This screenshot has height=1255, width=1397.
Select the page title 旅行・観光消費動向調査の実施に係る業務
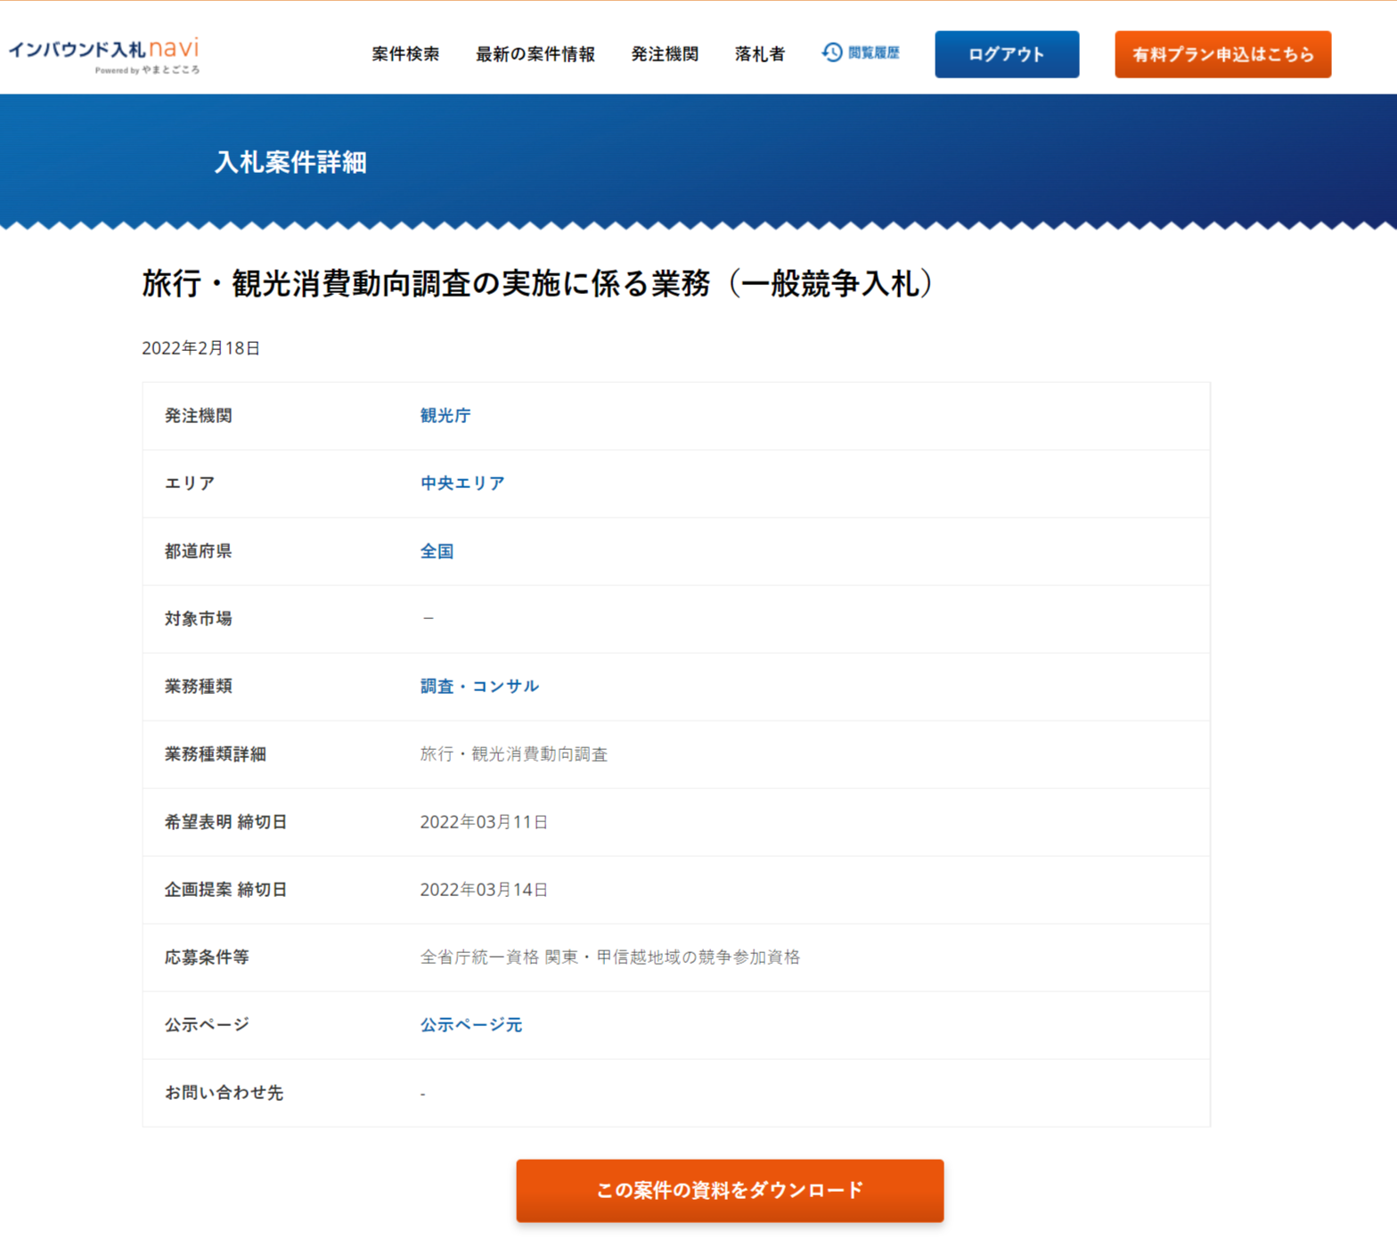(427, 284)
